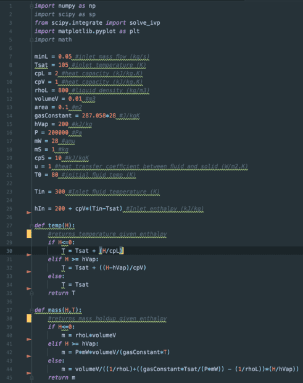Click fold end marker beside 'return T'
The image size is (303, 383).
pos(31,293)
